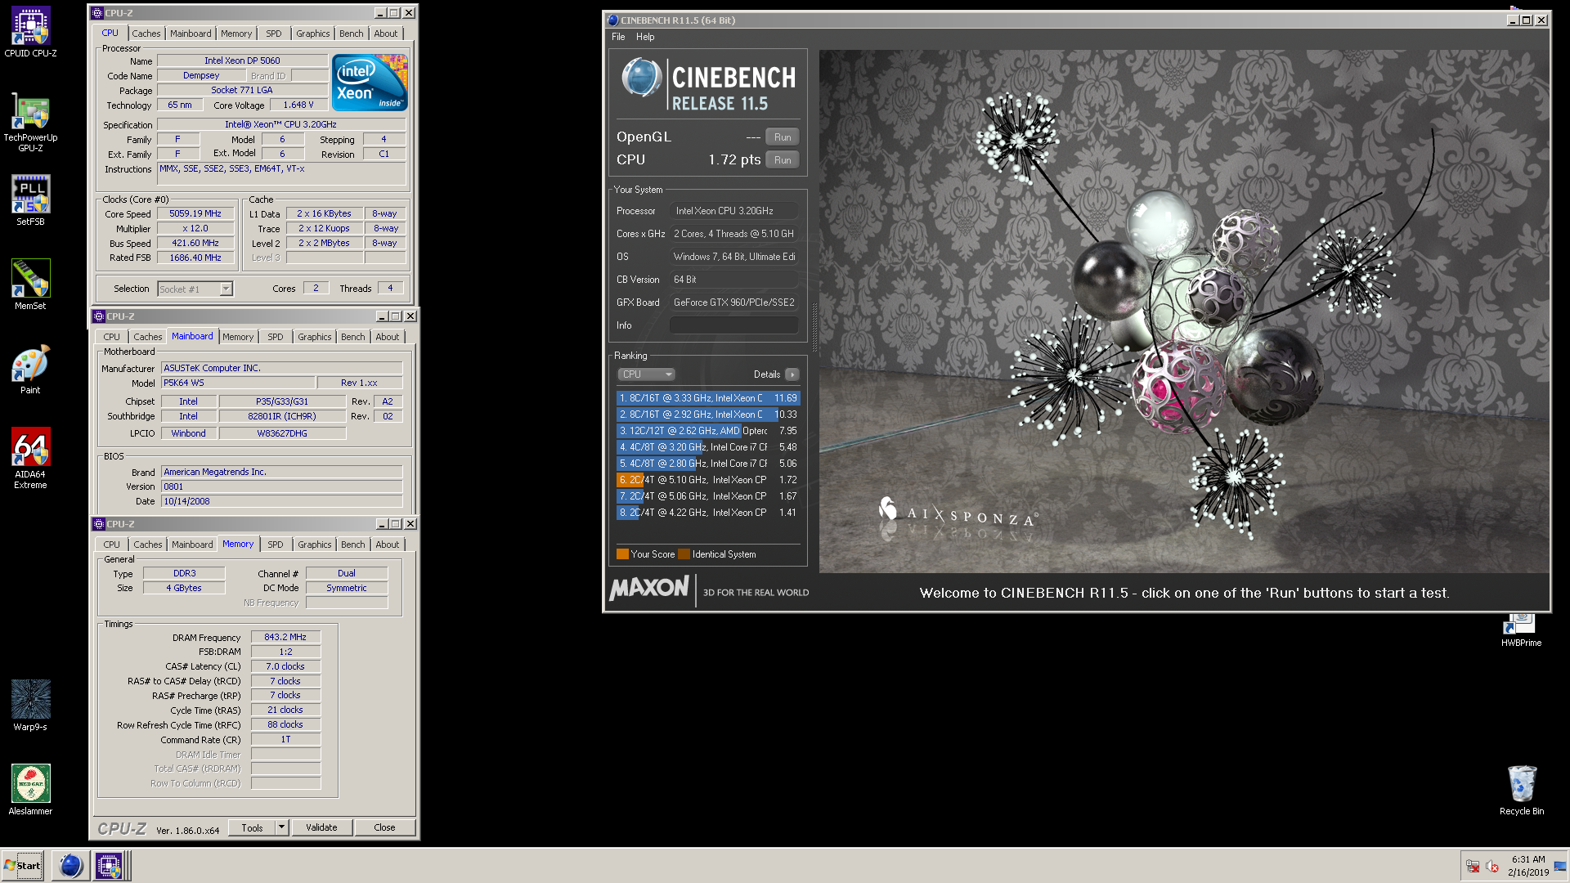Viewport: 1570px width, 883px height.
Task: Click the Cinebench side panel splitter handle
Action: pyautogui.click(x=814, y=327)
